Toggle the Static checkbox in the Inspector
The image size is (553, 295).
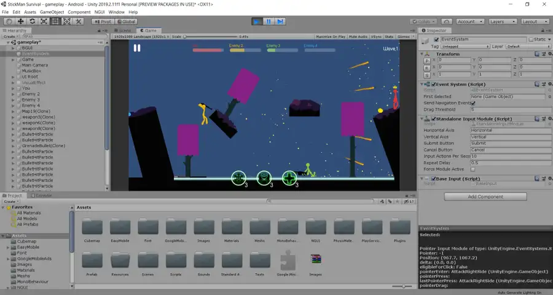pyautogui.click(x=531, y=39)
